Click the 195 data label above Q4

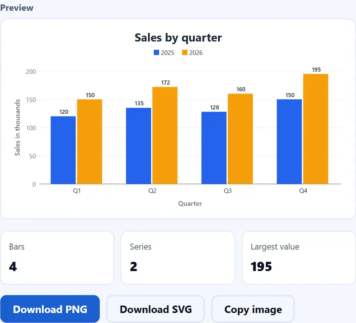coord(316,70)
